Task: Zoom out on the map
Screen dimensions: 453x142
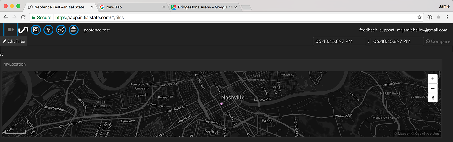Action: [433, 88]
